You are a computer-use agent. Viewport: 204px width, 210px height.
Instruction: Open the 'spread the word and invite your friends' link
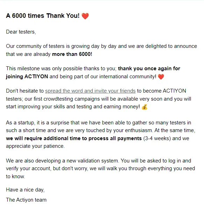[x=90, y=91]
